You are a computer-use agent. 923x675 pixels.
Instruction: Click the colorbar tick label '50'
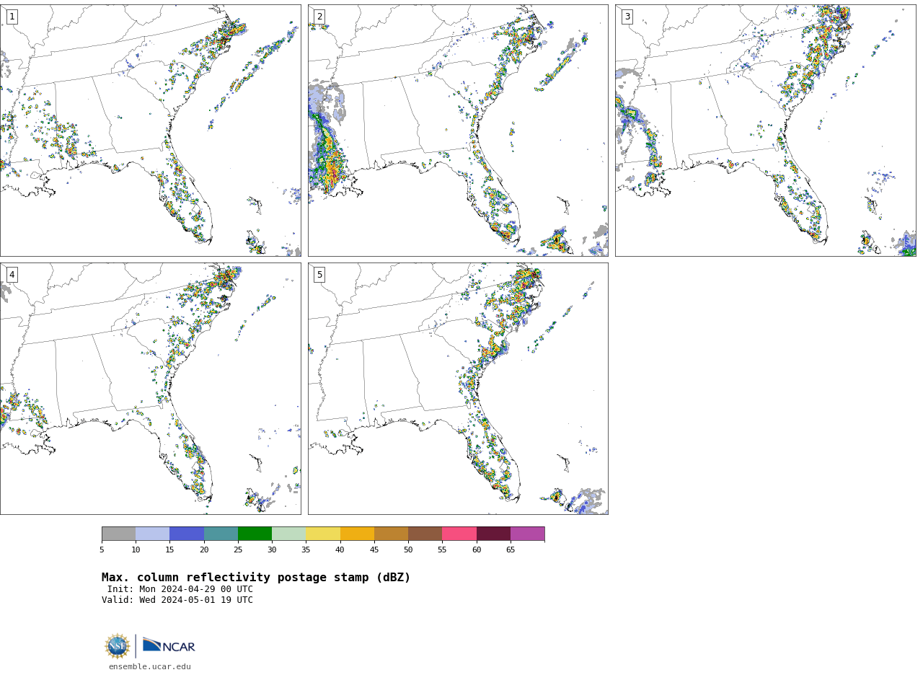click(408, 550)
